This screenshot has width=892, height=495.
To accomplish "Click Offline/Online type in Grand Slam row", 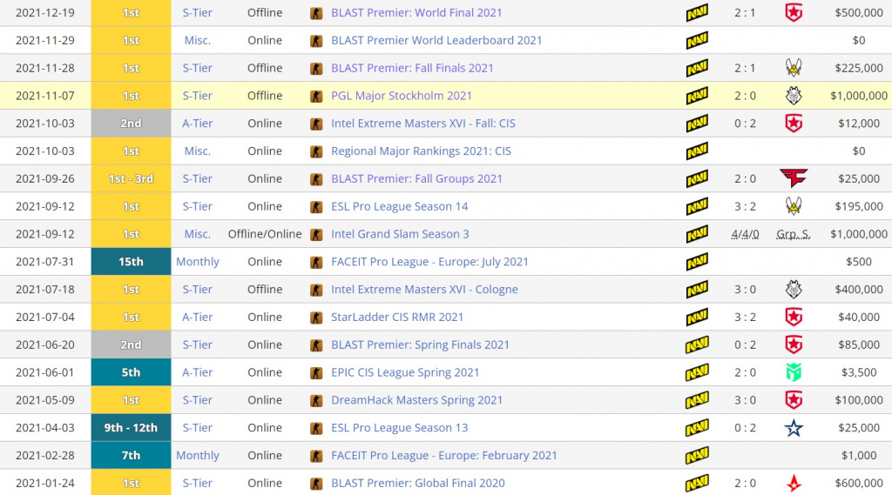I will coord(265,234).
